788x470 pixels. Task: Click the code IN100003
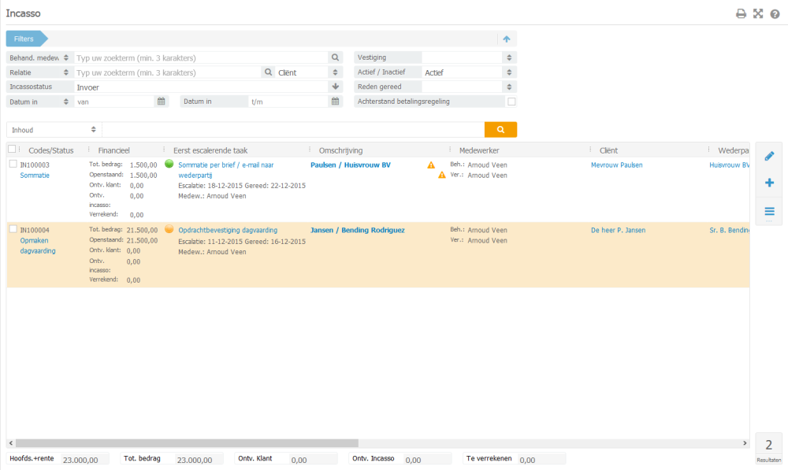pyautogui.click(x=35, y=165)
